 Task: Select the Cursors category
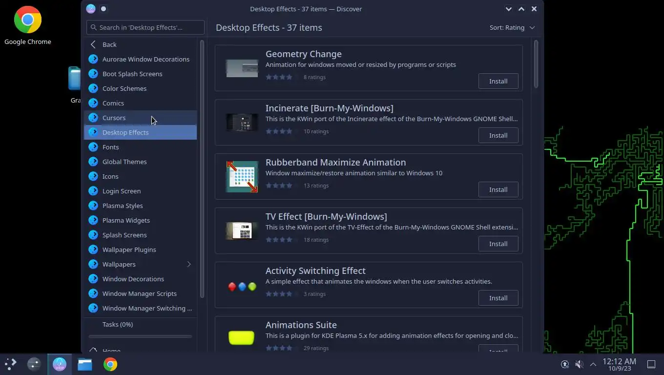point(141,118)
